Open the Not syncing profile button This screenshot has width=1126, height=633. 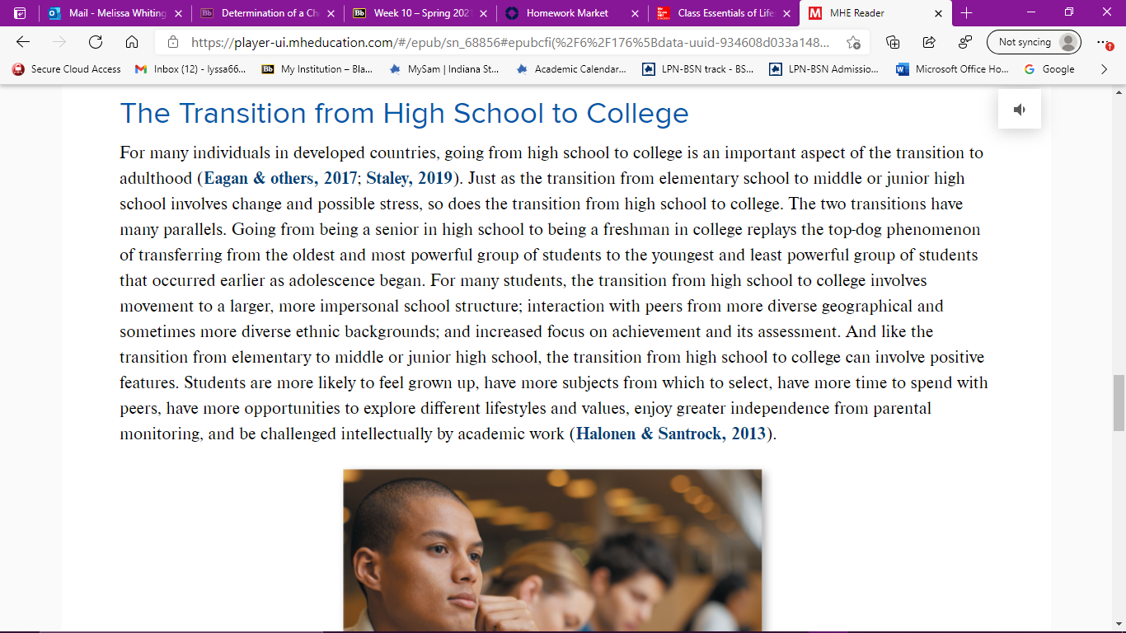1034,42
